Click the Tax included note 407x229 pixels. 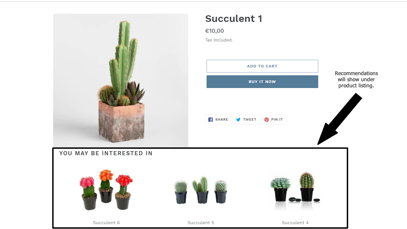point(219,40)
